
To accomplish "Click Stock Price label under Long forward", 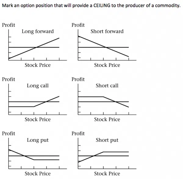I will [38, 65].
